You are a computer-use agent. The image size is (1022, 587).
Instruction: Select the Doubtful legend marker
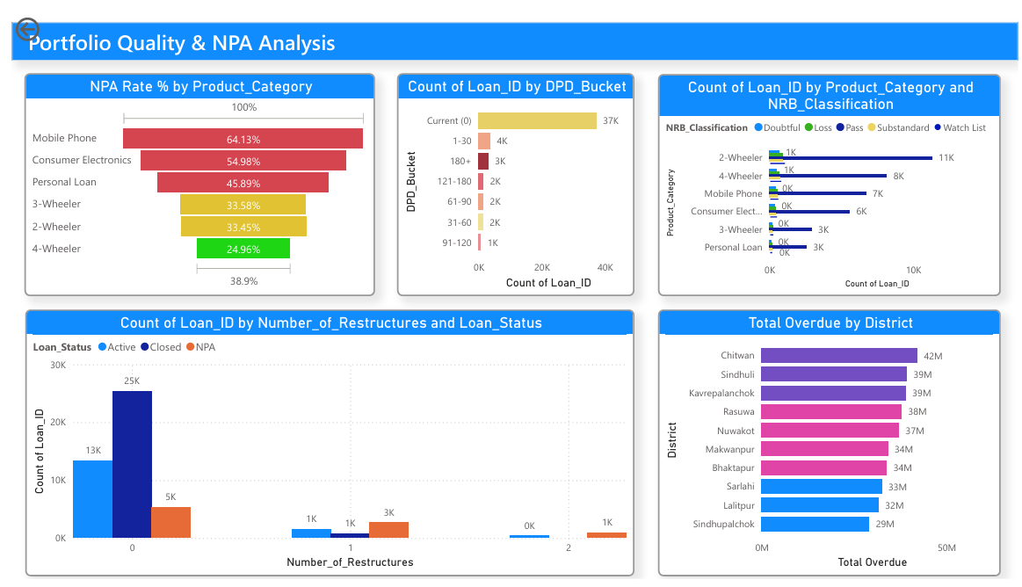(x=758, y=127)
